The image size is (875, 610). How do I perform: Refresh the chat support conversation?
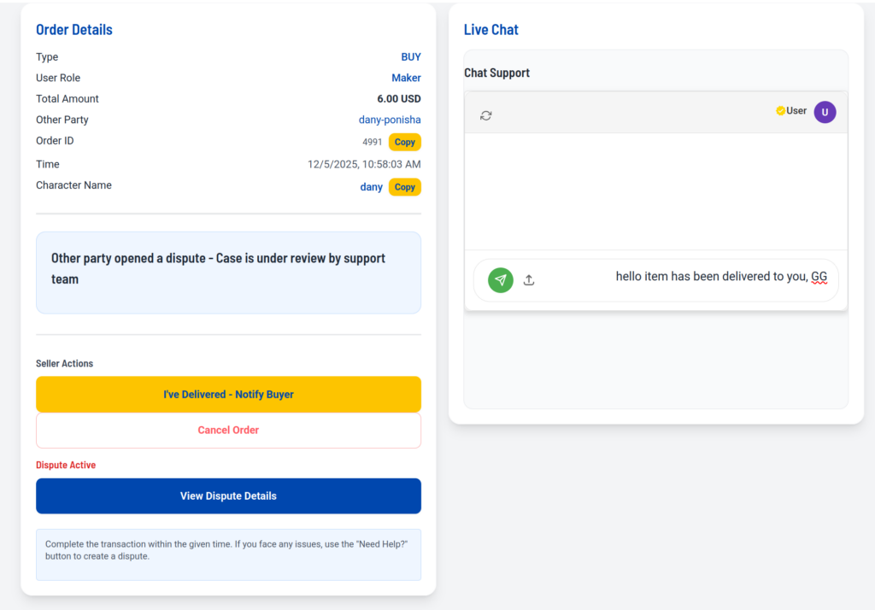pos(486,115)
